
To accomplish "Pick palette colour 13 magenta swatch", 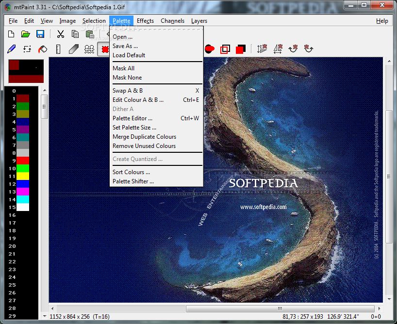I will (23, 192).
